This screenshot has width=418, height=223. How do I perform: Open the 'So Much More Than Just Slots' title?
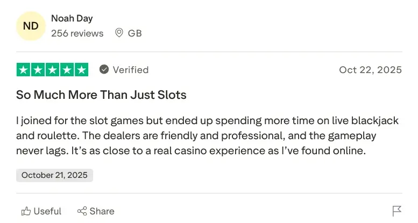[x=101, y=95]
